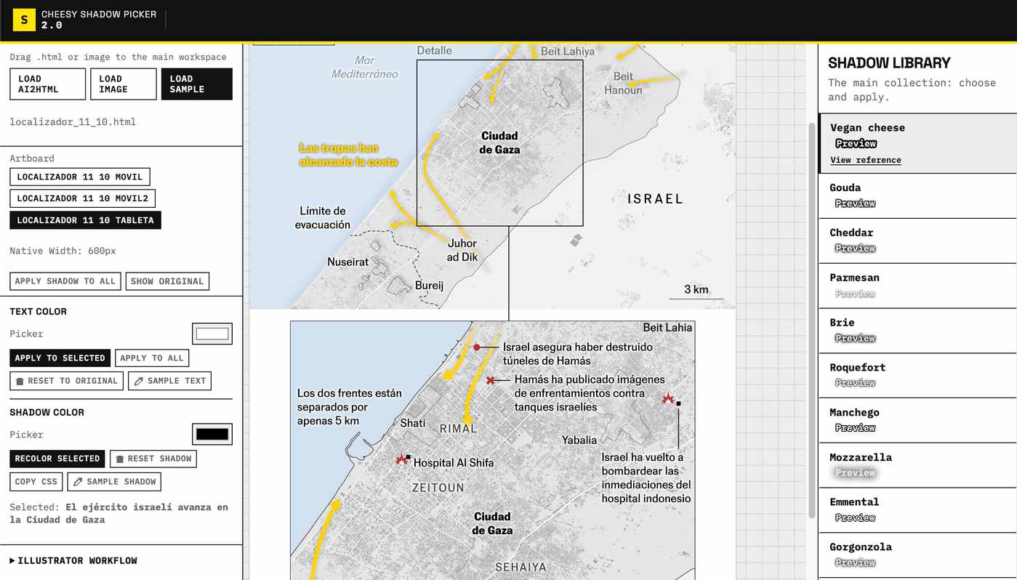Open the View reference link
Screen dimensions: 1017x580
(x=866, y=160)
